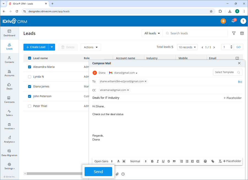This screenshot has width=248, height=180.
Task: Attach a file to the email
Action: tap(117, 174)
